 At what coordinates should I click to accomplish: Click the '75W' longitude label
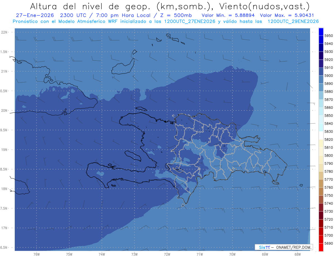point(69,254)
